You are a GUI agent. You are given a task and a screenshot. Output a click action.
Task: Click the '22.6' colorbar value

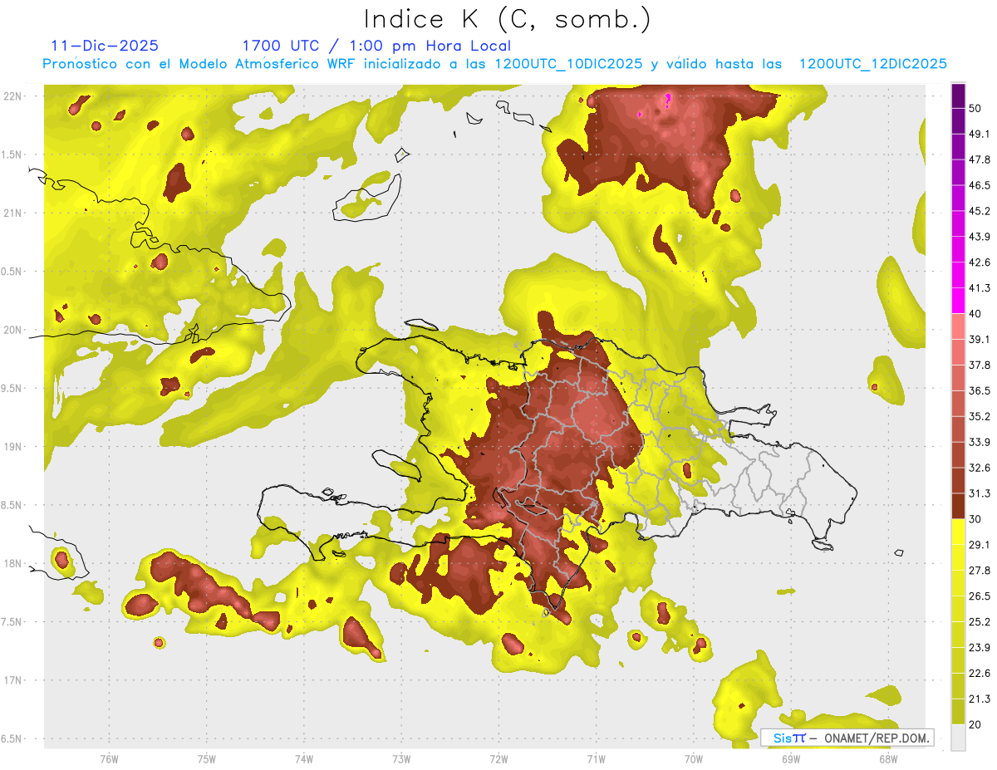coord(980,673)
